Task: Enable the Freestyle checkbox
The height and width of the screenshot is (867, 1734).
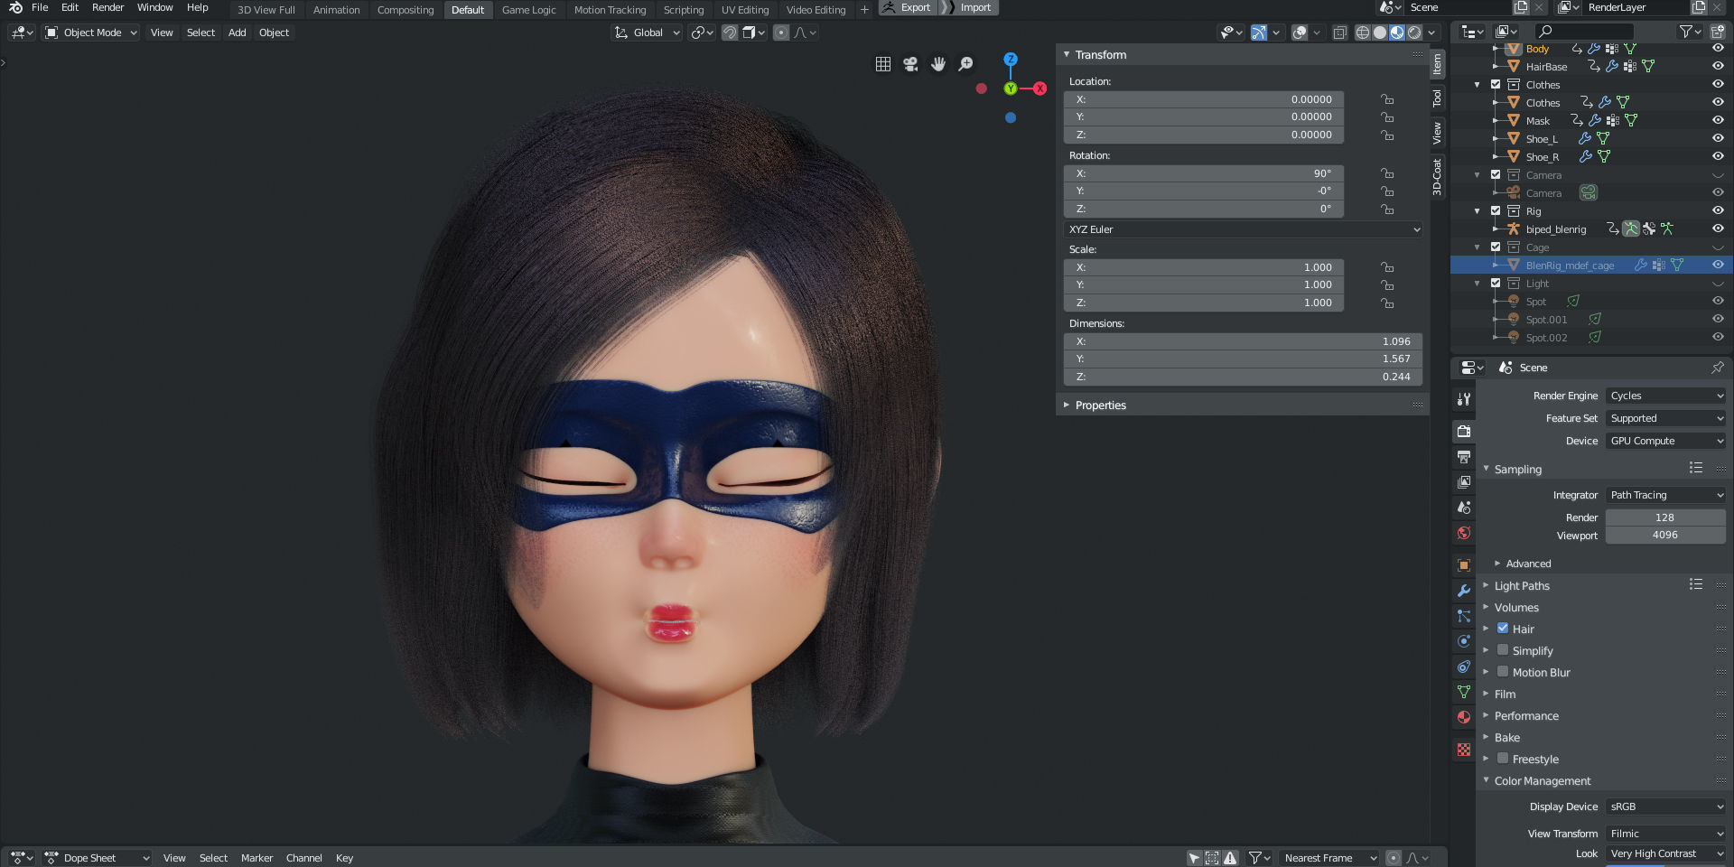Action: [1503, 759]
